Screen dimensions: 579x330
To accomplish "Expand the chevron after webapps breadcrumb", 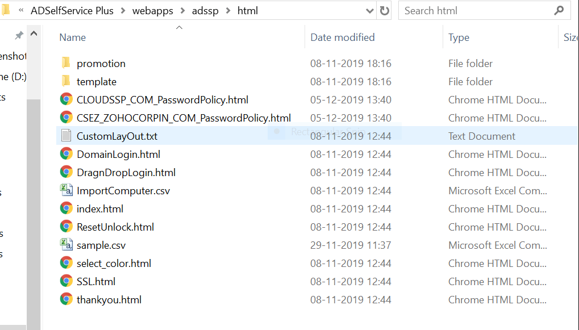I will pyautogui.click(x=182, y=11).
